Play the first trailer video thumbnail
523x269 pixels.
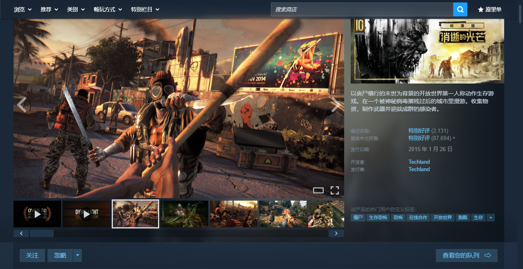tap(37, 214)
